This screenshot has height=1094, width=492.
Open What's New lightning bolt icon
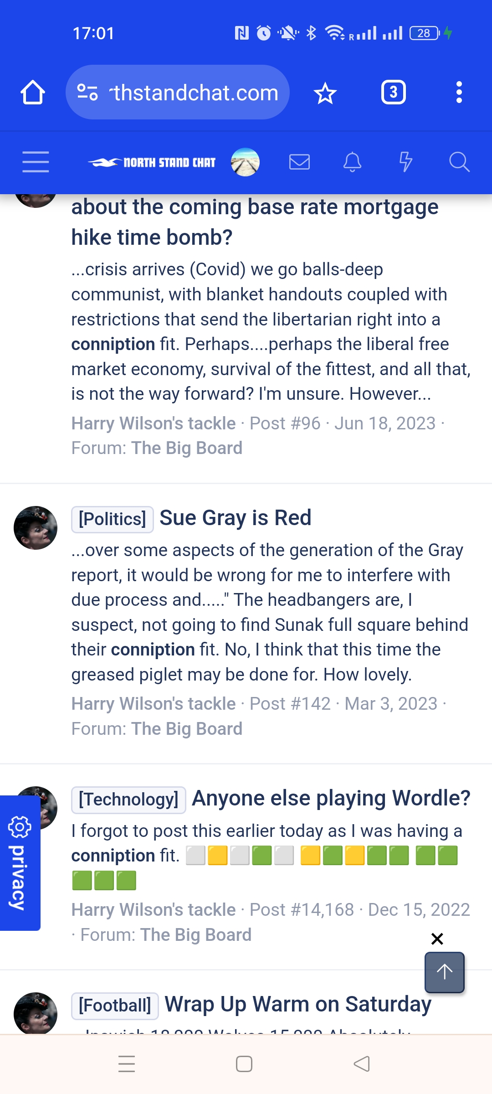405,162
